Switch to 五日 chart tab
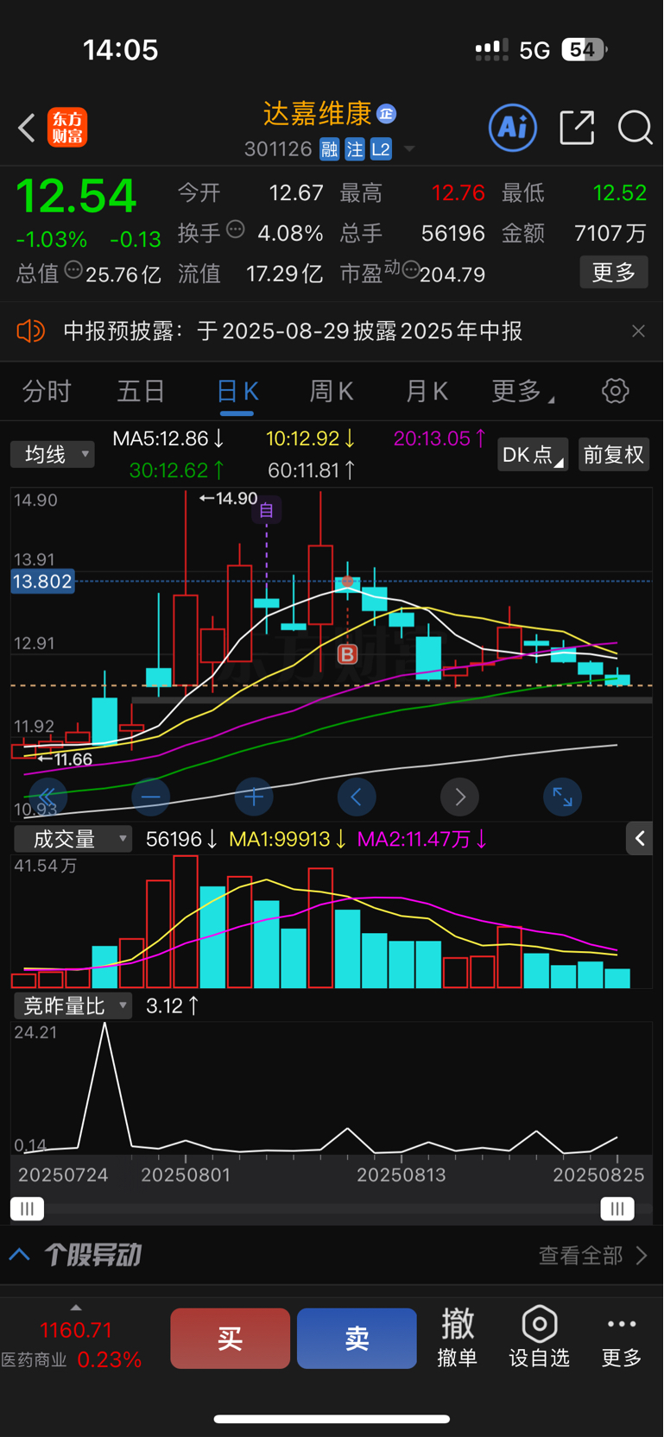 point(141,392)
